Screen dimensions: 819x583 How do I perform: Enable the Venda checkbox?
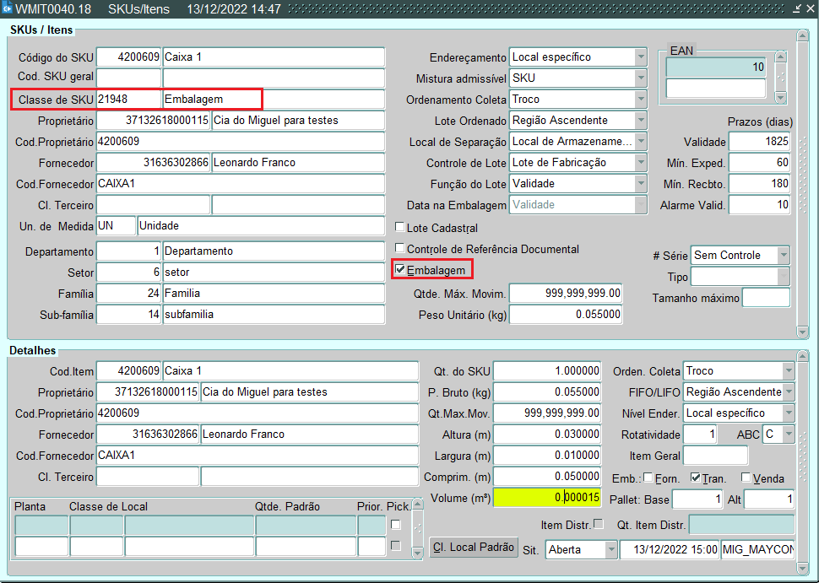point(746,477)
